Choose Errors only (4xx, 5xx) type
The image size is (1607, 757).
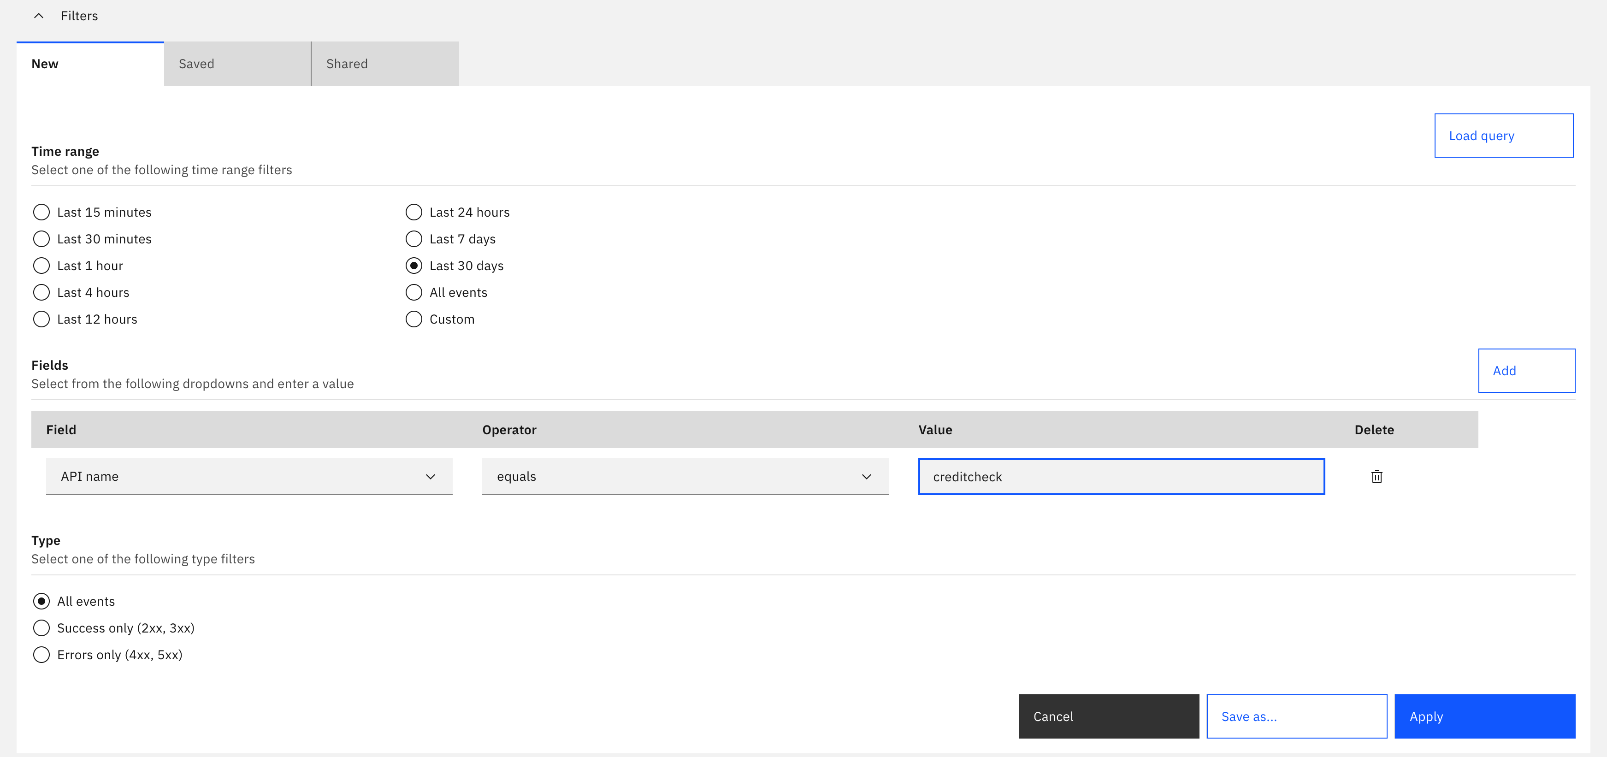(41, 655)
